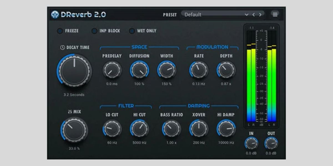Click the -1.4 output peak readout

click(x=272, y=28)
